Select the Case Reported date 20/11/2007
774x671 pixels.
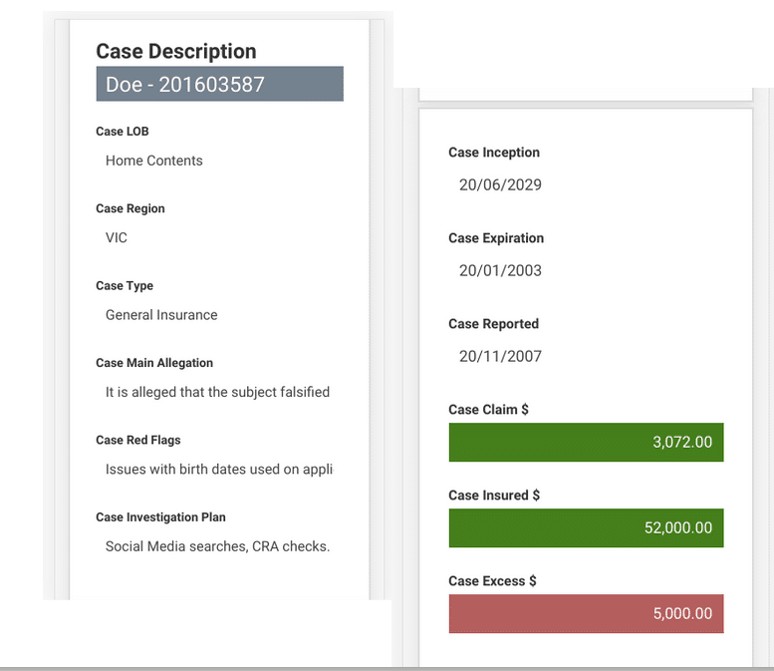click(500, 357)
